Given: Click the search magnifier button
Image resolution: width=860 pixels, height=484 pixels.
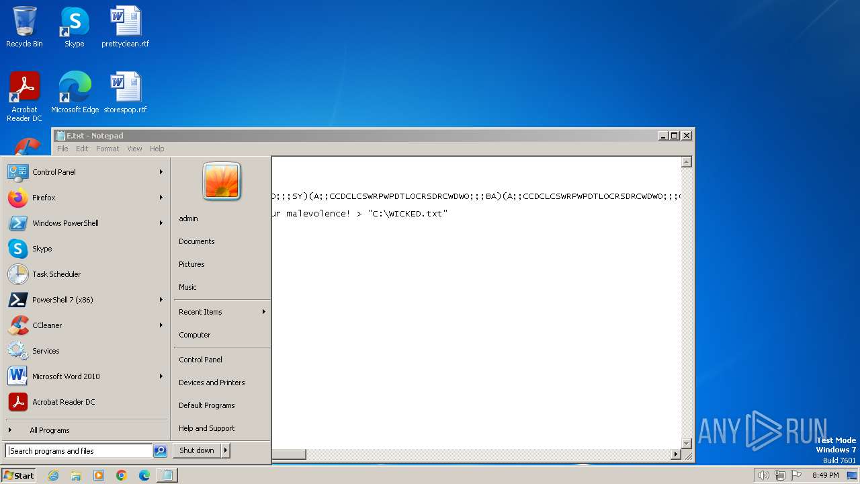Looking at the screenshot, I should (160, 451).
